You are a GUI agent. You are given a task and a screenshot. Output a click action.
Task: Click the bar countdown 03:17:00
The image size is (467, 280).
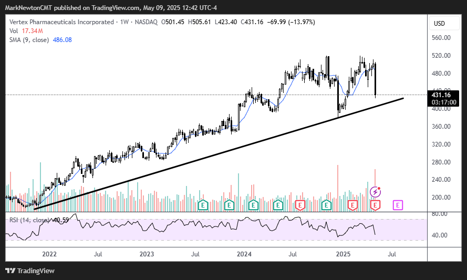(x=444, y=102)
